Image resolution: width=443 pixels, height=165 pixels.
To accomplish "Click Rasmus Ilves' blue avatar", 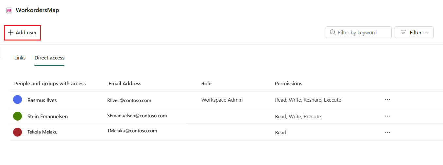I will [x=17, y=100].
